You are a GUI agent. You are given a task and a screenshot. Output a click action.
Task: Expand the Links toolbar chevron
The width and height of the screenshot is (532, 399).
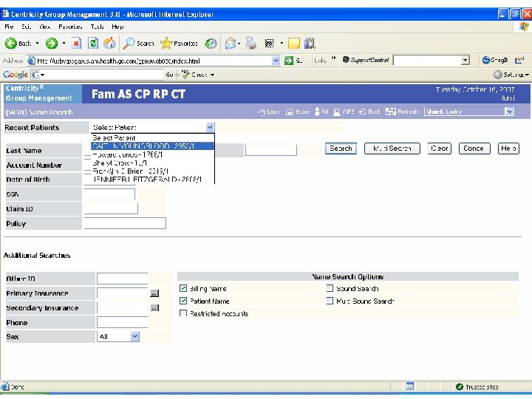coord(333,58)
